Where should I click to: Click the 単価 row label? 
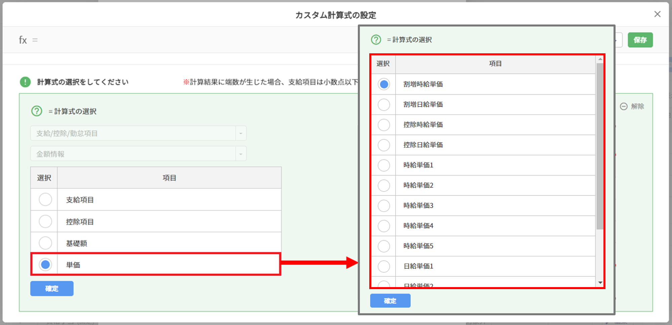coord(73,265)
